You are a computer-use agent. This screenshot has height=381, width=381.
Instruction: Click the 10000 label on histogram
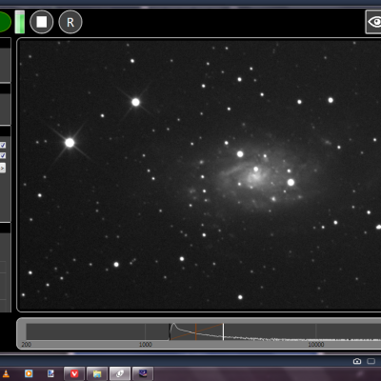coord(316,345)
